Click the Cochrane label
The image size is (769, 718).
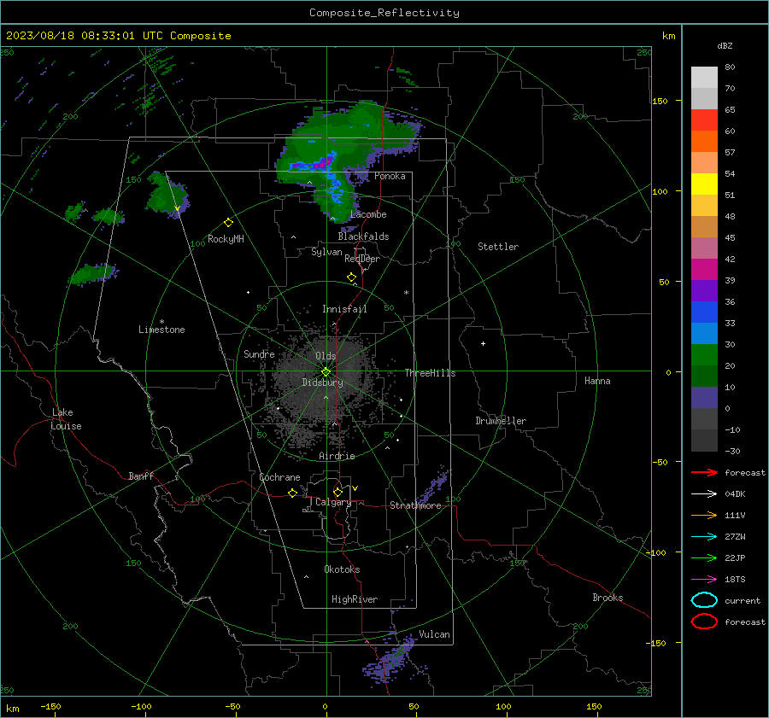pos(279,477)
